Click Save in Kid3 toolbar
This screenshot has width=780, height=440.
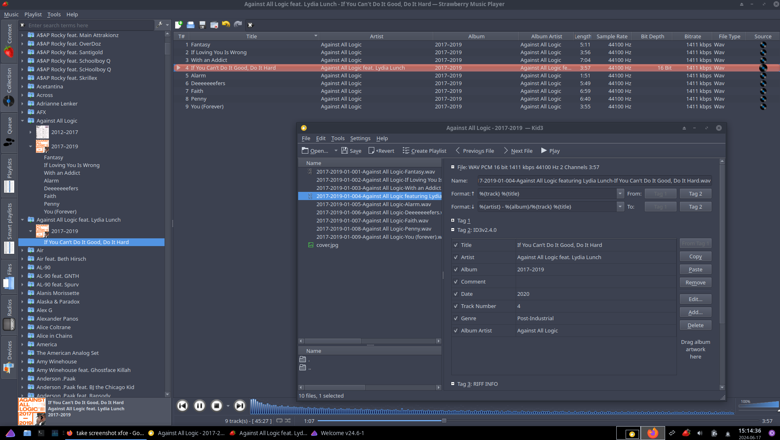coord(351,151)
